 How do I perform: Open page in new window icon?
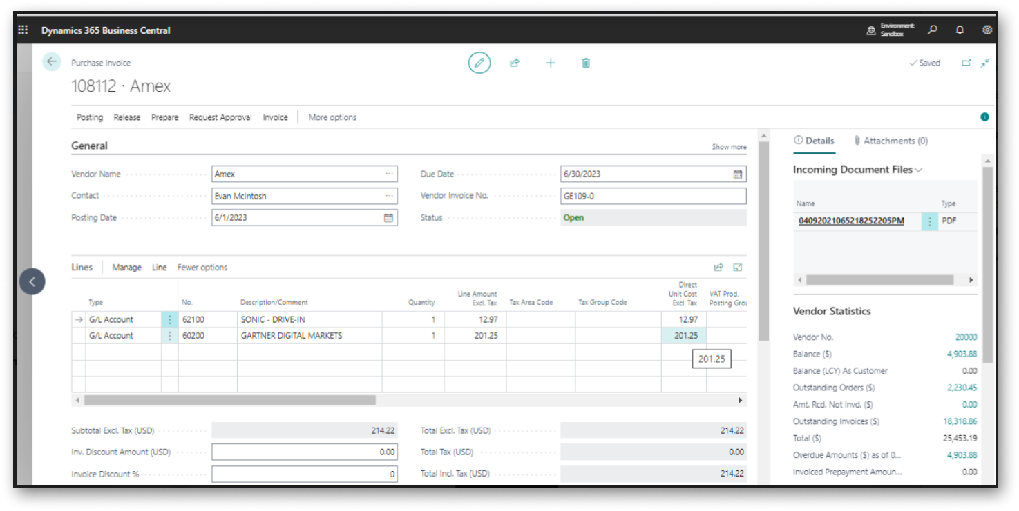pos(966,63)
